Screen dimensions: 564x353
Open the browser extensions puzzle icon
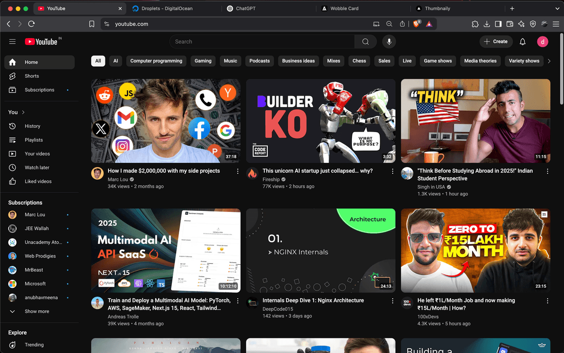[475, 23]
